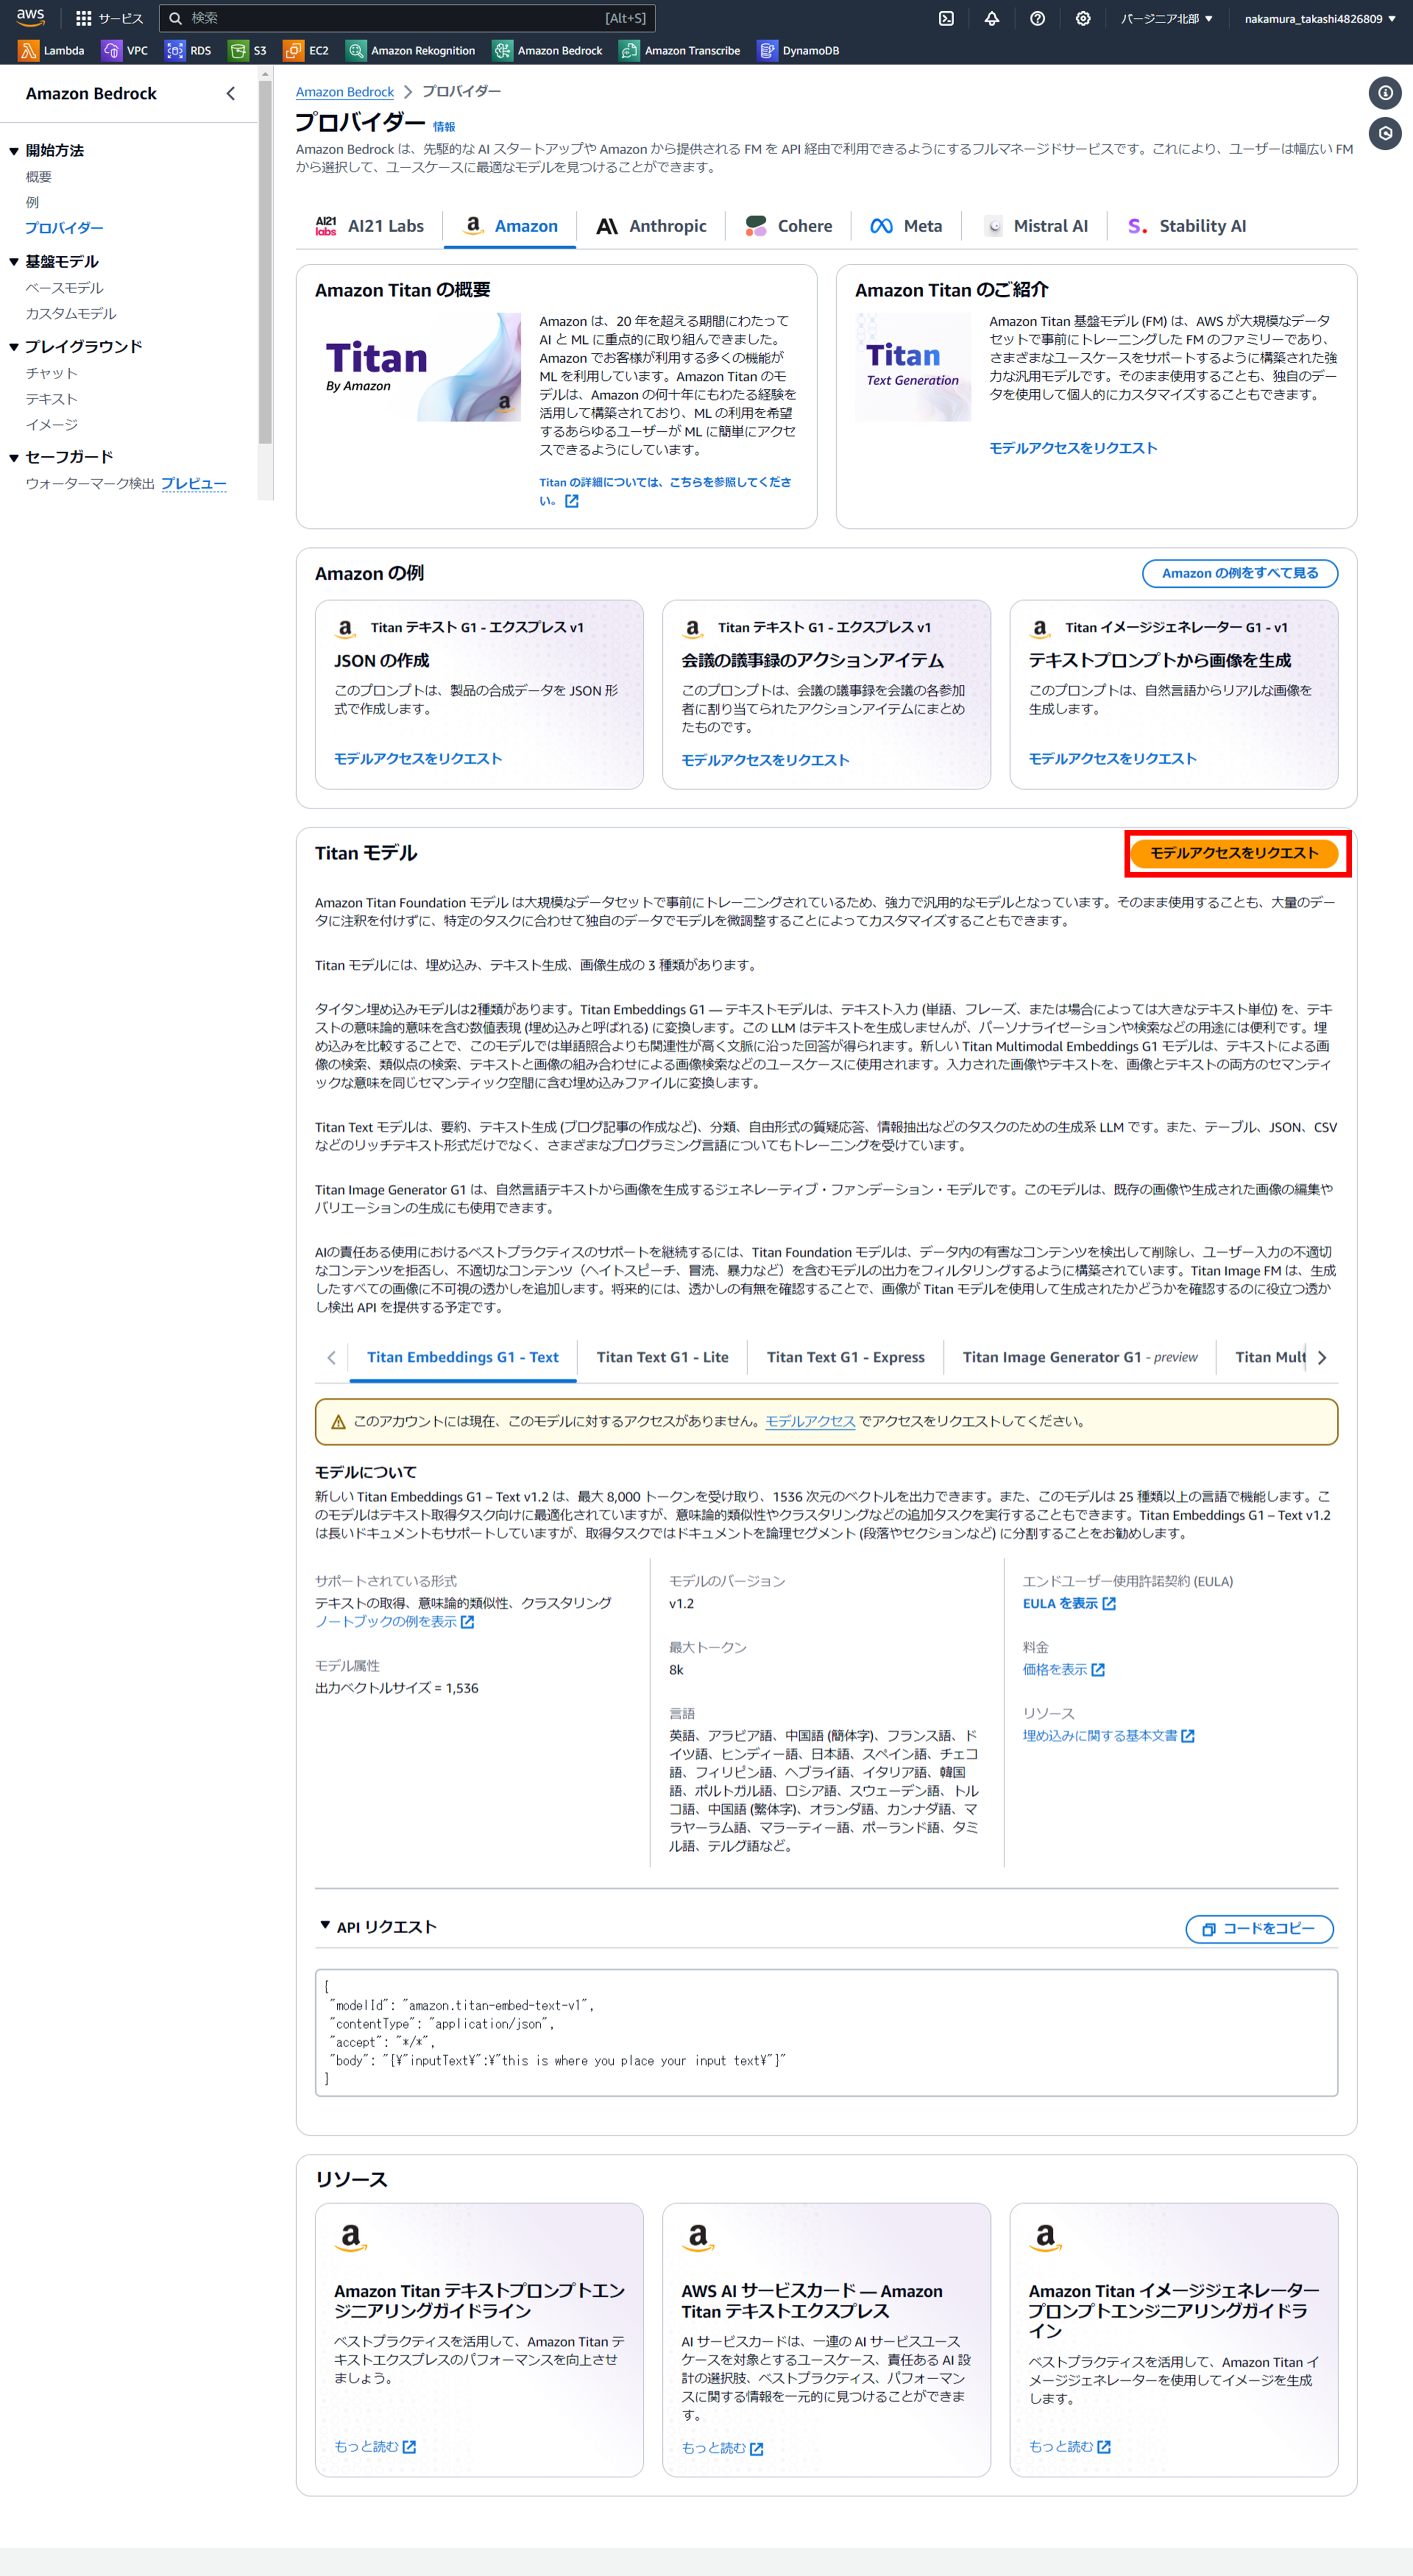This screenshot has width=1413, height=2576.
Task: Click orange モデルアクセスをリクエスト button
Action: [x=1233, y=853]
